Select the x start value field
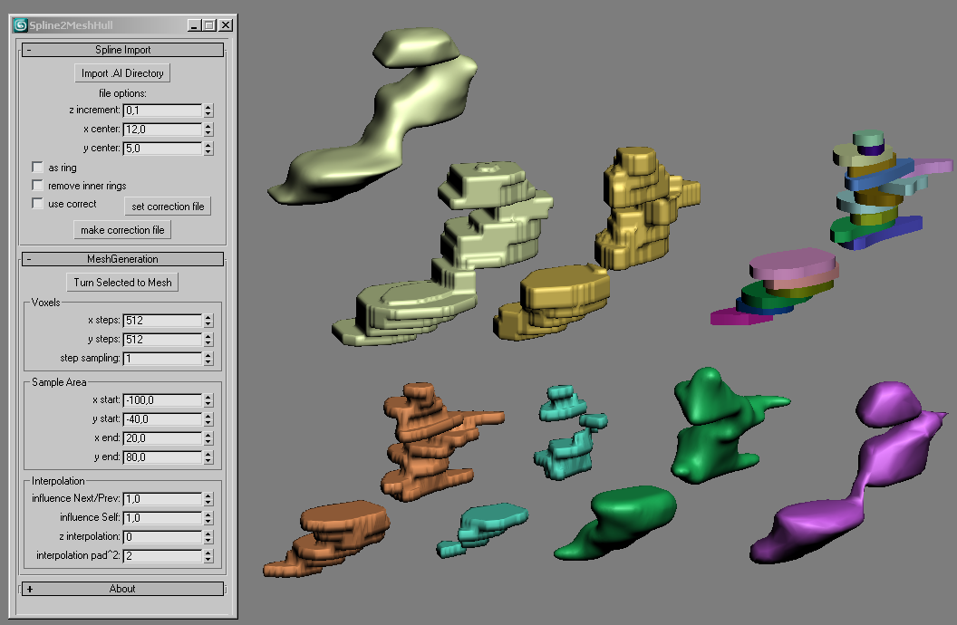Screen dimensions: 957x625 pos(161,400)
